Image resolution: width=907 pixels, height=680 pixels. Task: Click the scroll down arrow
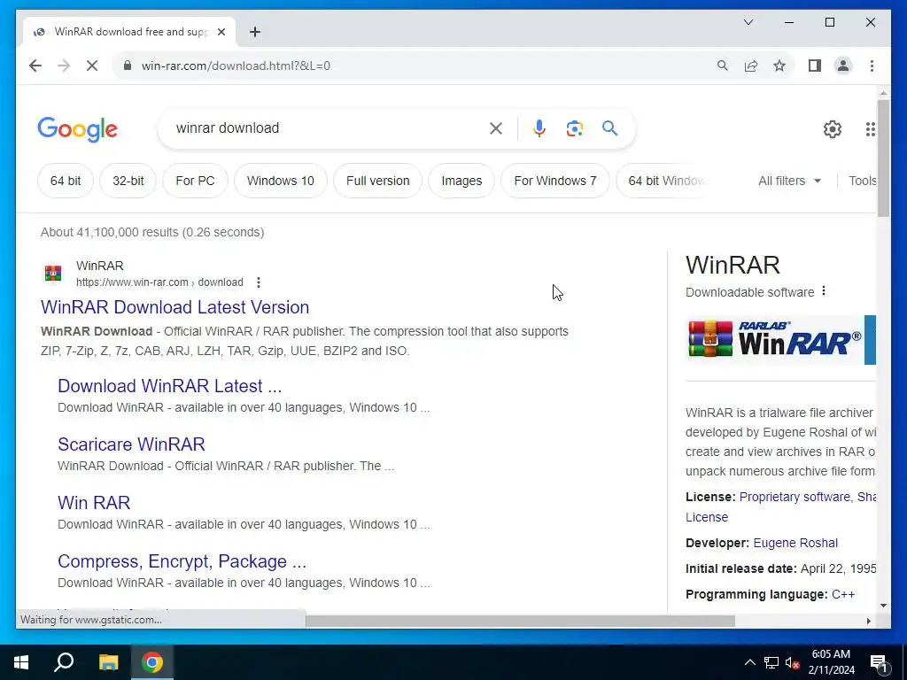coord(883,606)
